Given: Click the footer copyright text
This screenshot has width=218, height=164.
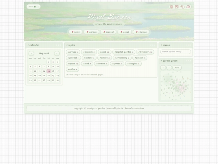Looking at the screenshot, I should (x=109, y=109).
